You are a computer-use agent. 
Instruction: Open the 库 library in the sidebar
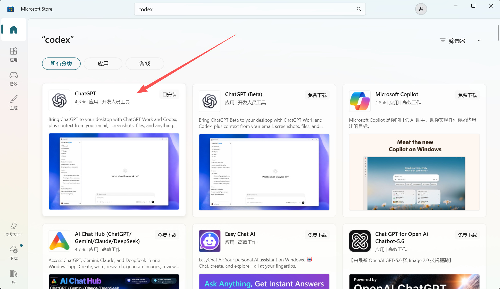tap(14, 277)
